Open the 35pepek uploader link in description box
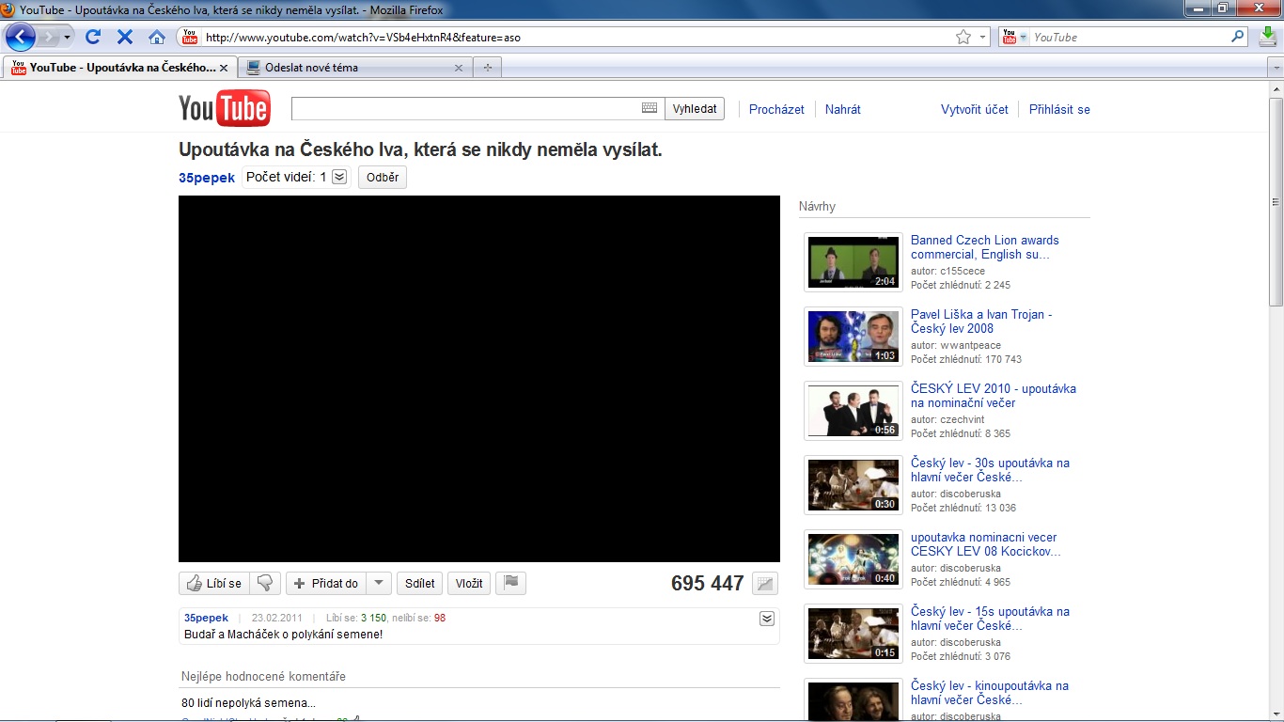The width and height of the screenshot is (1284, 722). point(206,618)
